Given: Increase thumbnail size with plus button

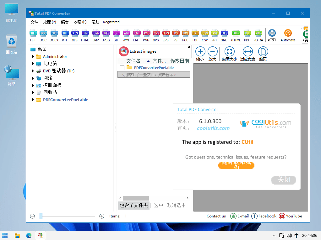Looking at the screenshot, I should [x=102, y=216].
